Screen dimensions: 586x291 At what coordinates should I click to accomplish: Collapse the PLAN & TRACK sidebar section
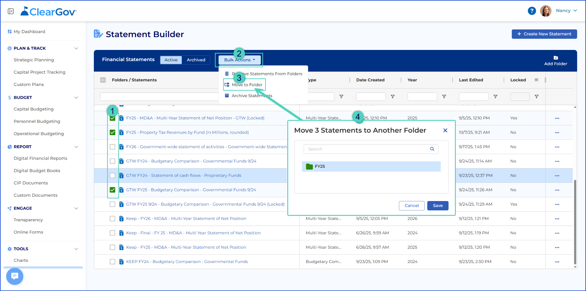76,48
